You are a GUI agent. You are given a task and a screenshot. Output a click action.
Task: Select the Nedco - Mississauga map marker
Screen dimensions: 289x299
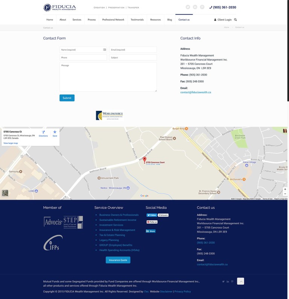[128, 188]
